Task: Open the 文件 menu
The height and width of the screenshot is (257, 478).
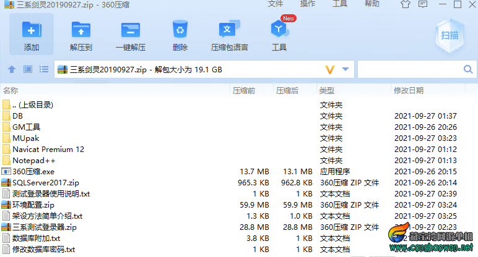Action: pos(276,4)
